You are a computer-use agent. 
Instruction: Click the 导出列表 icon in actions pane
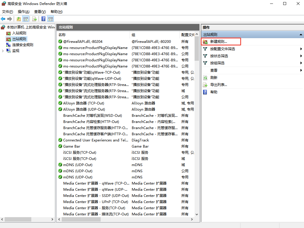[205, 85]
